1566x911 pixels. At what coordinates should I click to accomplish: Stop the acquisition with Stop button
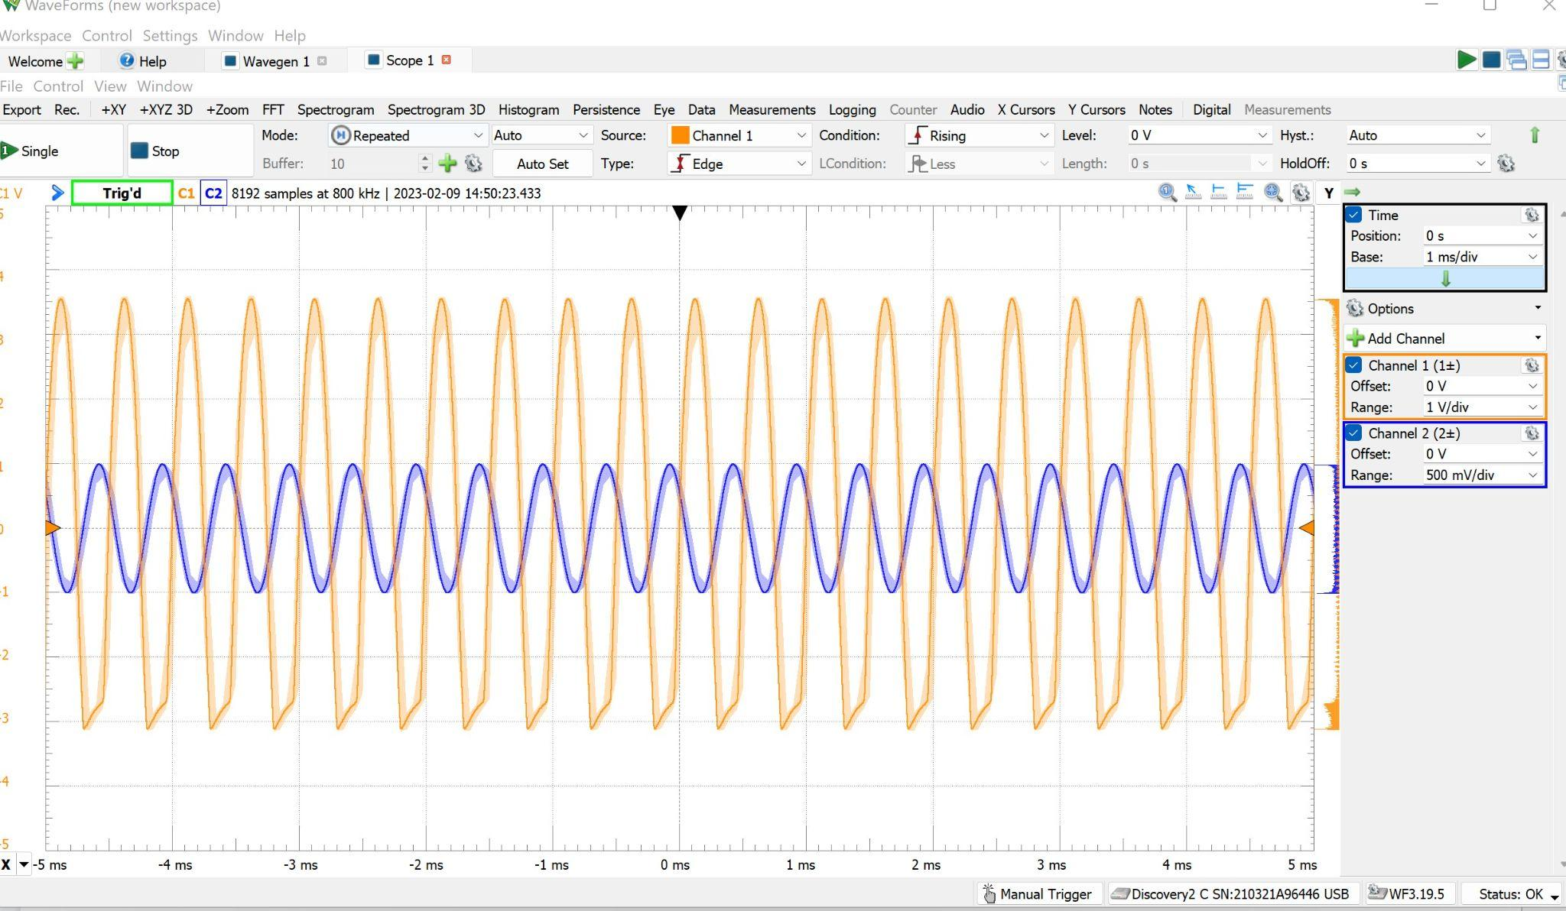[156, 151]
